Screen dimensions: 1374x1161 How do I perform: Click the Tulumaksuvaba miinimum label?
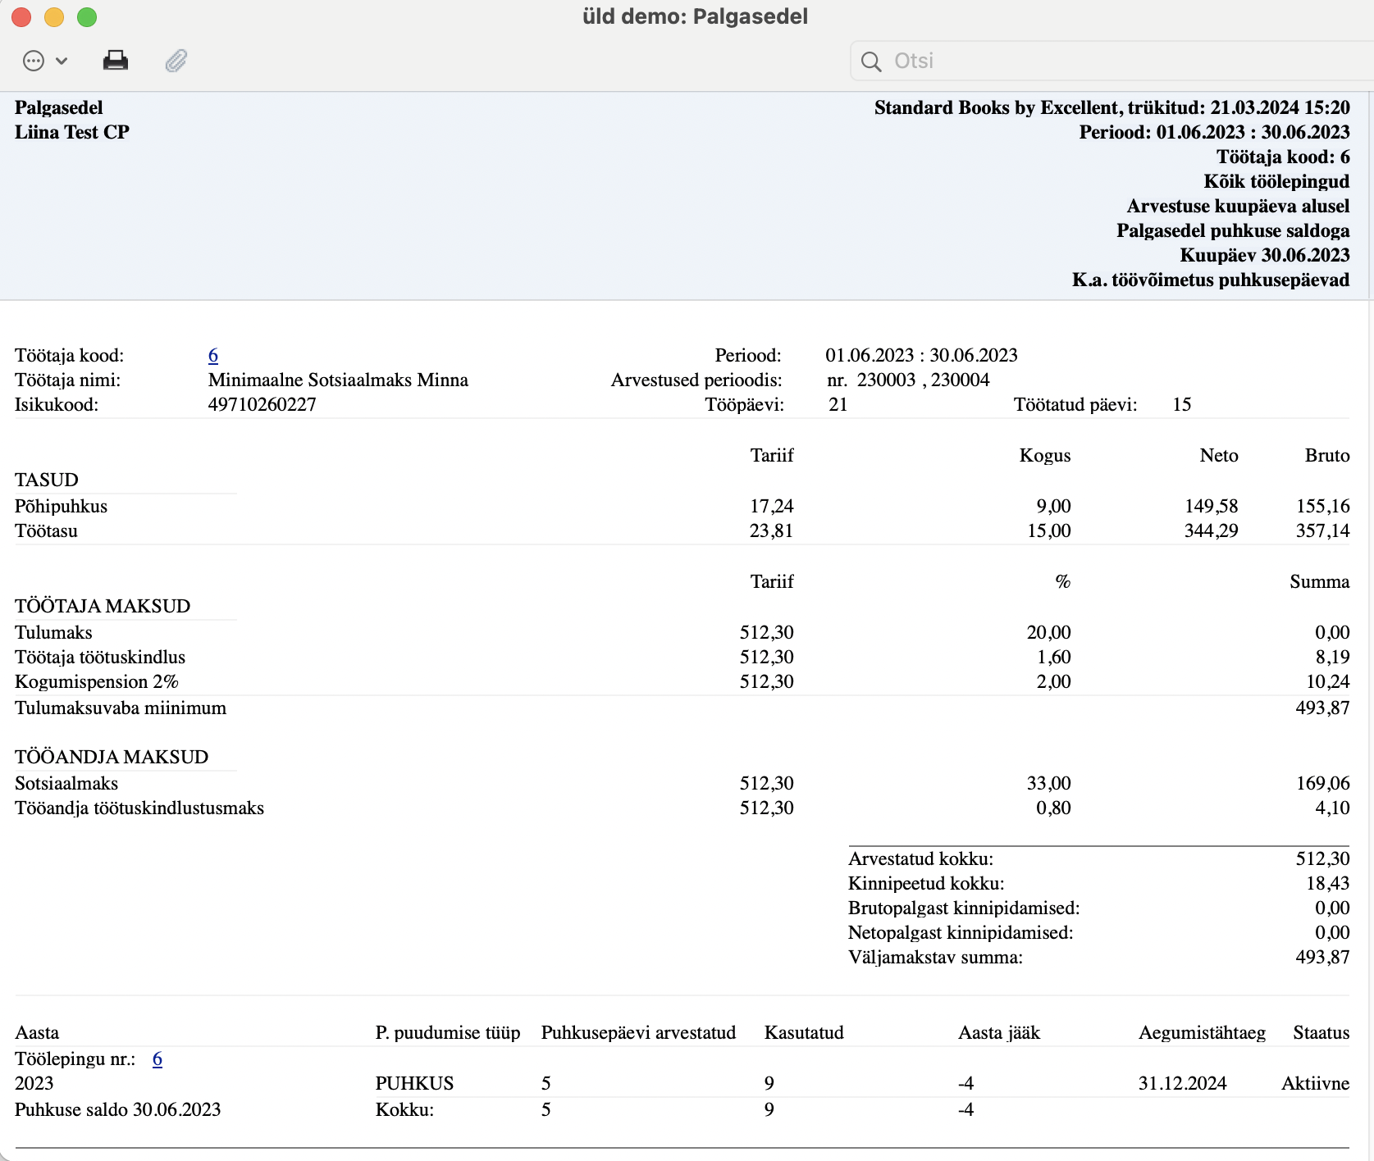pos(121,708)
